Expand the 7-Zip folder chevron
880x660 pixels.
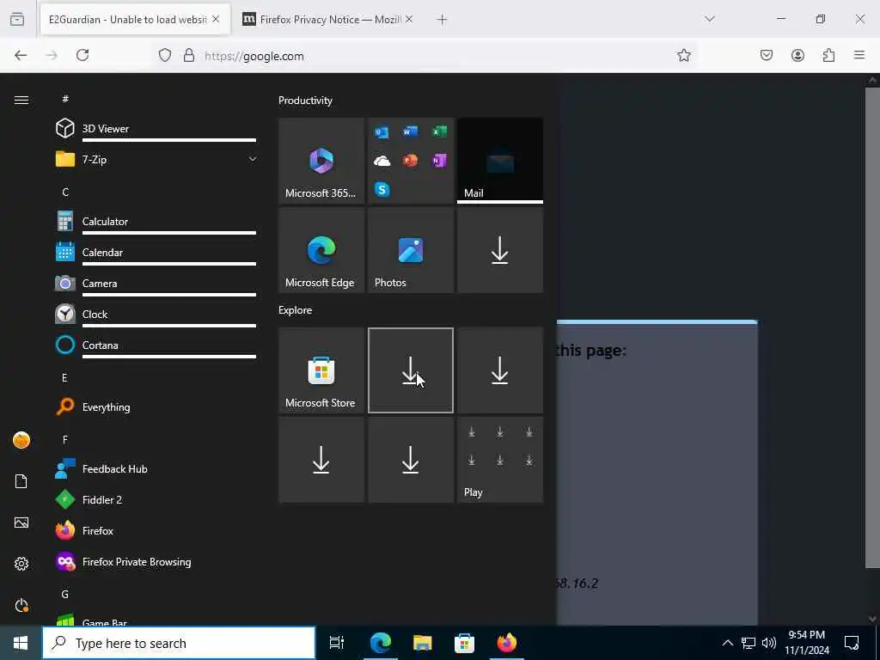253,159
